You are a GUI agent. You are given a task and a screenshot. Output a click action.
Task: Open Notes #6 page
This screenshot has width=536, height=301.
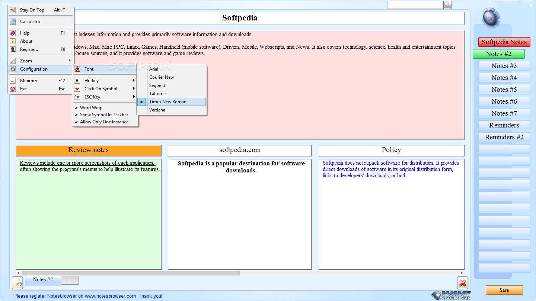click(504, 101)
